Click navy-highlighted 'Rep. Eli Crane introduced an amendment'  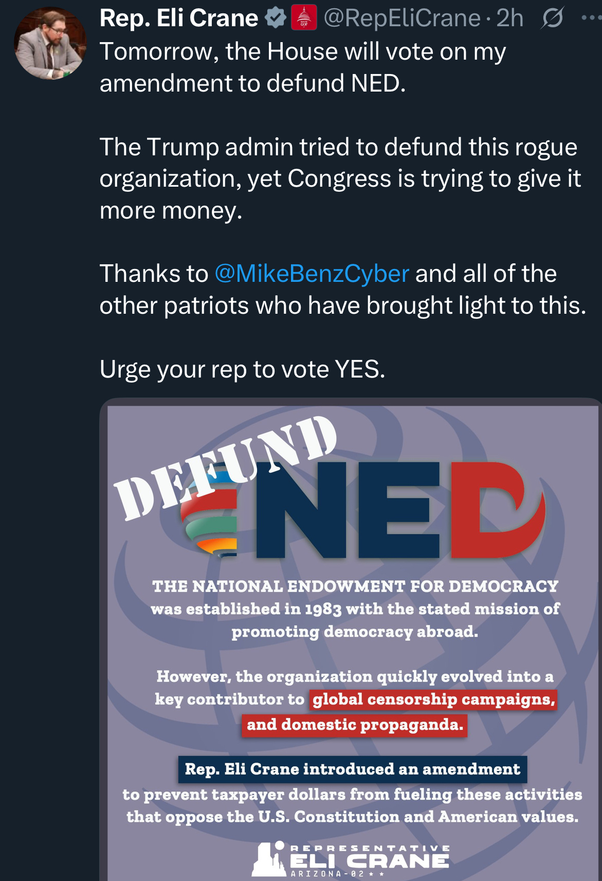[x=353, y=769]
